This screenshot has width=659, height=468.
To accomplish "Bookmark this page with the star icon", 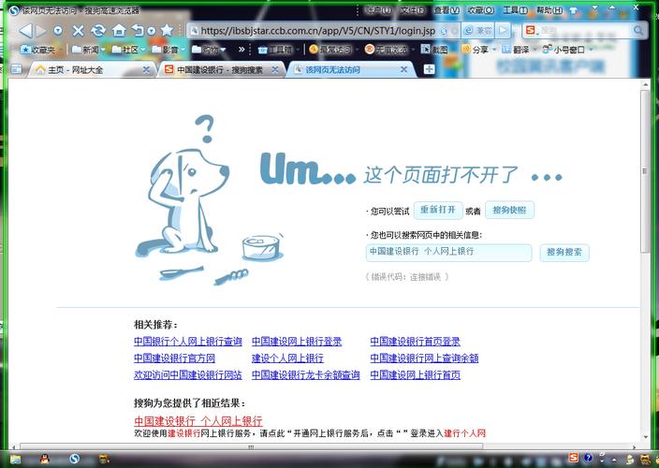I will click(x=167, y=30).
